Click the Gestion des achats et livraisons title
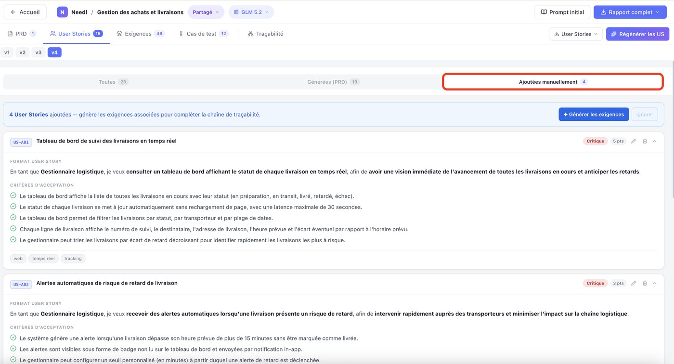 coord(140,12)
